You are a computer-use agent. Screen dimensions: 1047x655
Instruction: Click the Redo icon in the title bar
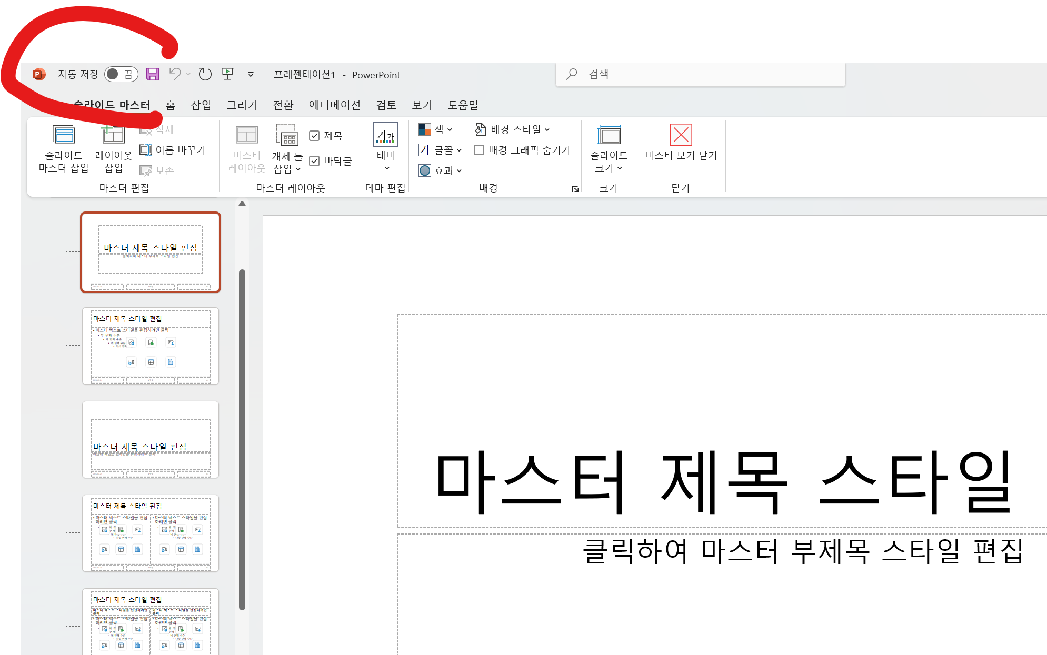pyautogui.click(x=205, y=74)
